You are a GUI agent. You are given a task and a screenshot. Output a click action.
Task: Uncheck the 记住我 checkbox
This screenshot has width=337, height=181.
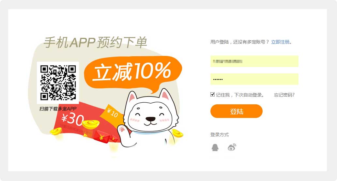coord(213,95)
